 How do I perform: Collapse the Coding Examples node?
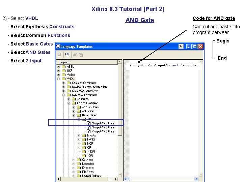pos(69,103)
